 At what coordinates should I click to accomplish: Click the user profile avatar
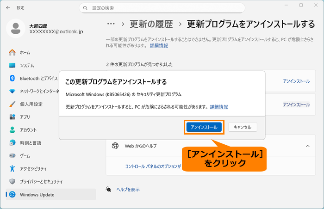pos(16,29)
